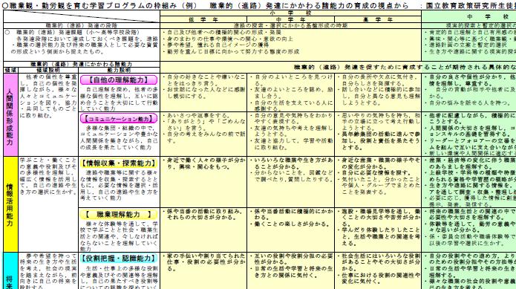Click the 職業的（進路）発達の段階 row header
Viewport: 516px width, 289px height.
82,25
